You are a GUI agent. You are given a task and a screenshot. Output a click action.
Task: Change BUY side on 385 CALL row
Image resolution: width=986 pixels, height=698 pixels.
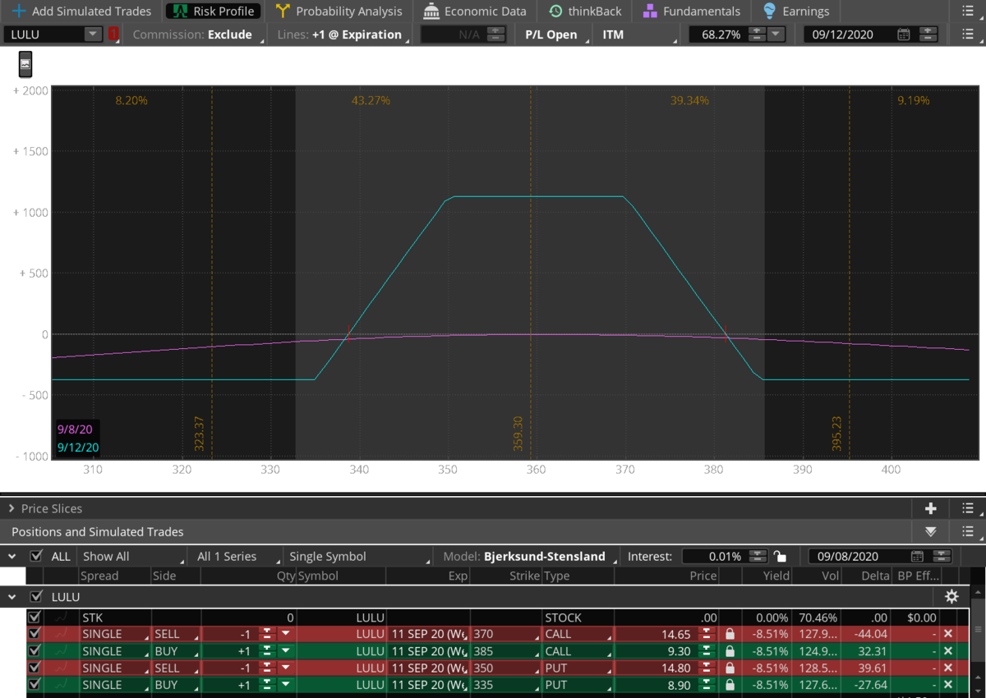click(x=175, y=650)
